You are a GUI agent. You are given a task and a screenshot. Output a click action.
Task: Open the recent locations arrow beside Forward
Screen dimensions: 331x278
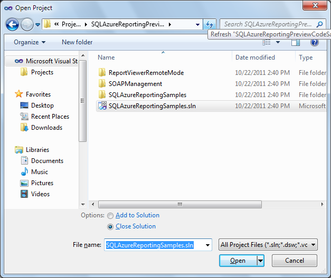(38, 25)
